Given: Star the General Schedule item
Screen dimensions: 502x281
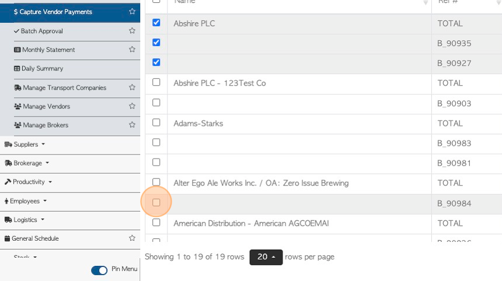Looking at the screenshot, I should pos(132,238).
